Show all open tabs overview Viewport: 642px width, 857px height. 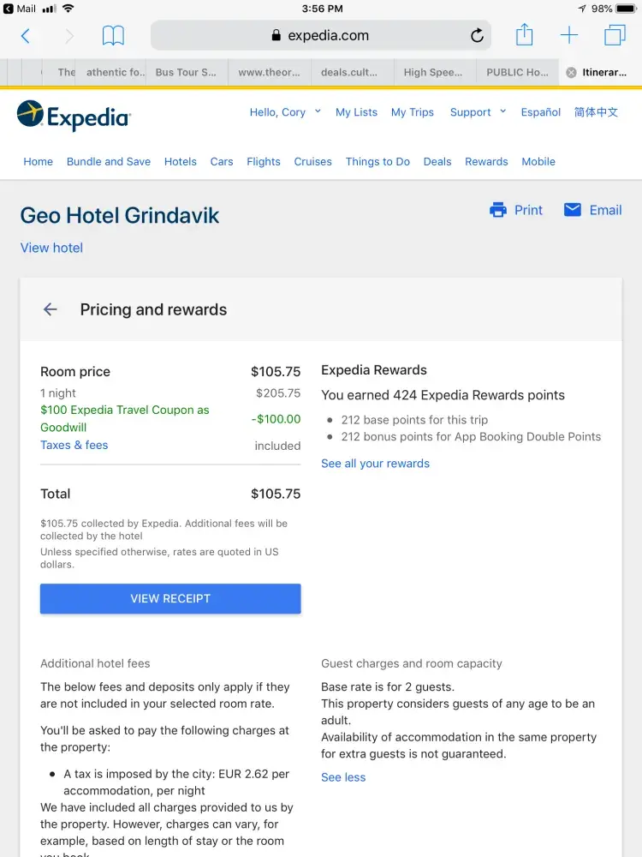coord(615,36)
